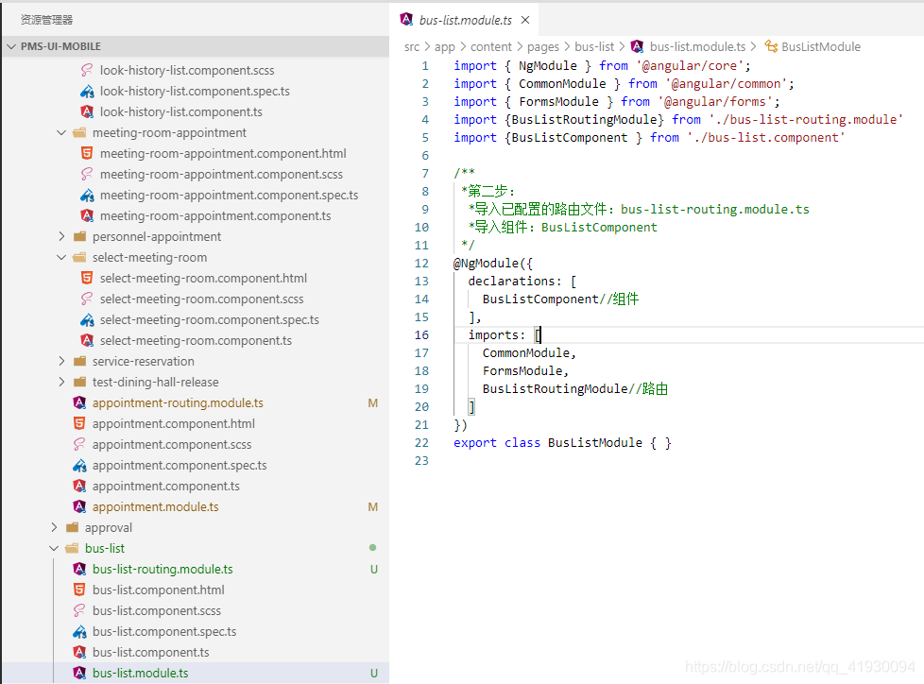The image size is (924, 684).
Task: Collapse the PMS-UI-MOBILE project root
Action: pos(11,46)
